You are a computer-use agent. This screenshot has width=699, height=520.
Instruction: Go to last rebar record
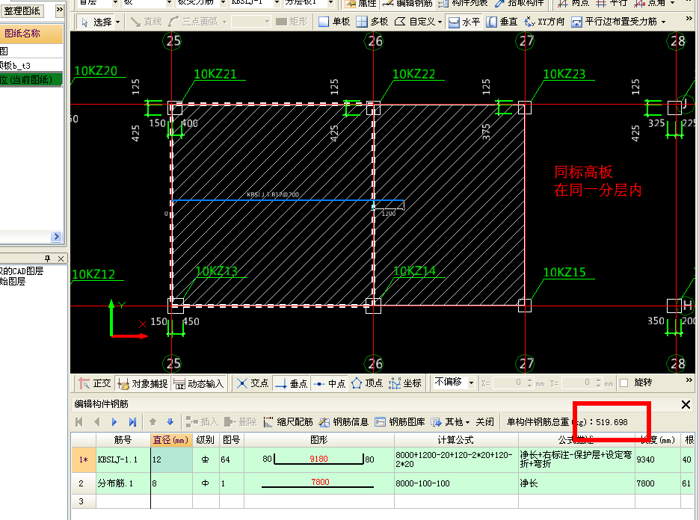(132, 421)
